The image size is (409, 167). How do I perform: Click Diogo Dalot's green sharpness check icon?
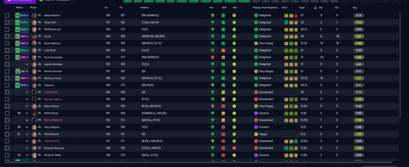point(223,22)
